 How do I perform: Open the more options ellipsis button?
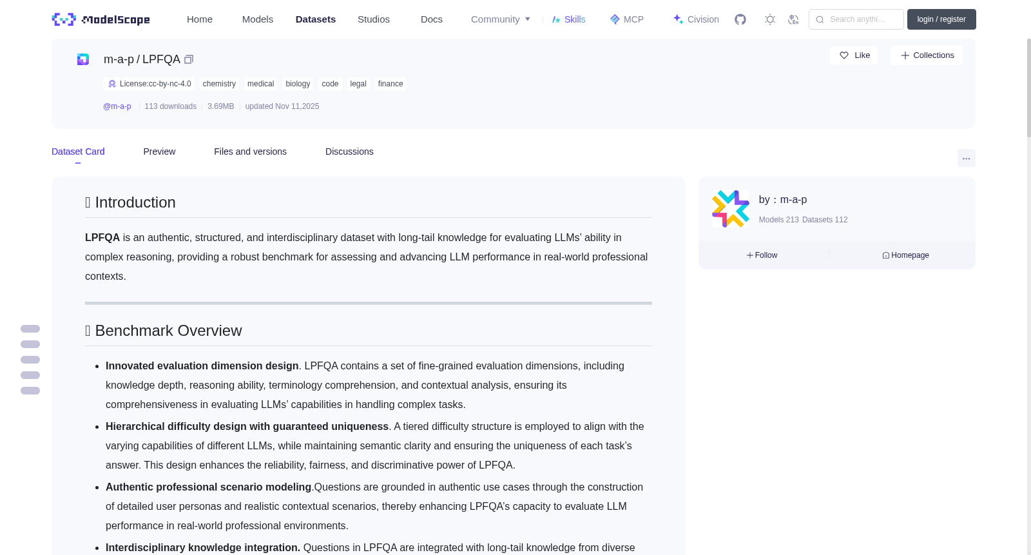[x=966, y=158]
